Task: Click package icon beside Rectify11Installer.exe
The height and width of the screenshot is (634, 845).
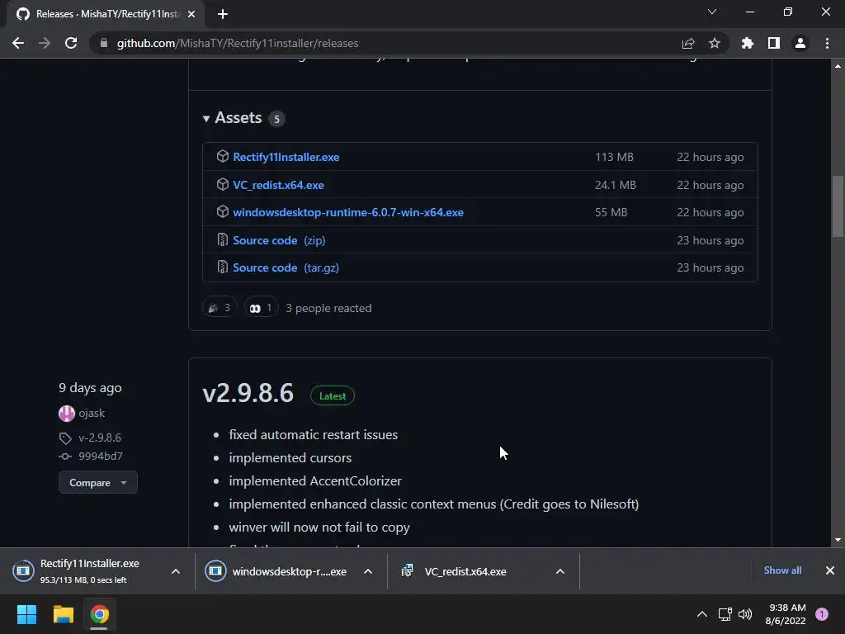Action: pos(223,156)
